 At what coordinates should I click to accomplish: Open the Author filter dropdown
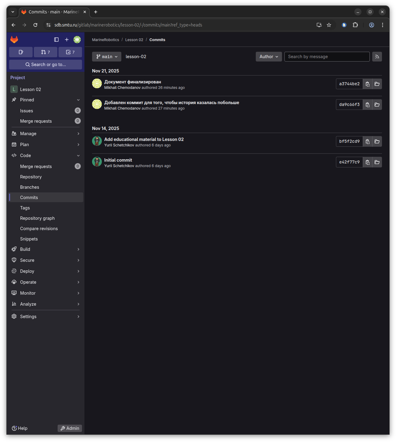[x=268, y=57]
